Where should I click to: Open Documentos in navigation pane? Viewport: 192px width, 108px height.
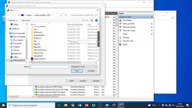[18, 40]
